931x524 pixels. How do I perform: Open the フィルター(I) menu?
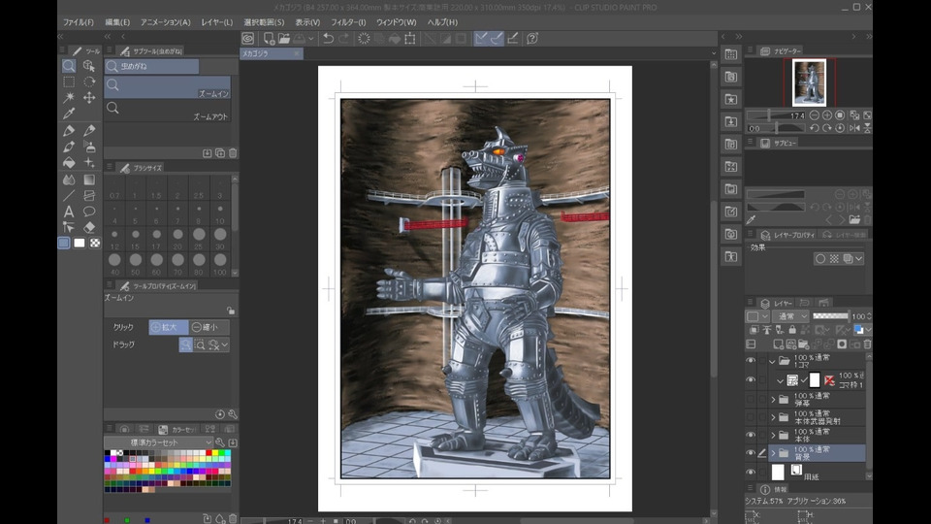point(348,21)
